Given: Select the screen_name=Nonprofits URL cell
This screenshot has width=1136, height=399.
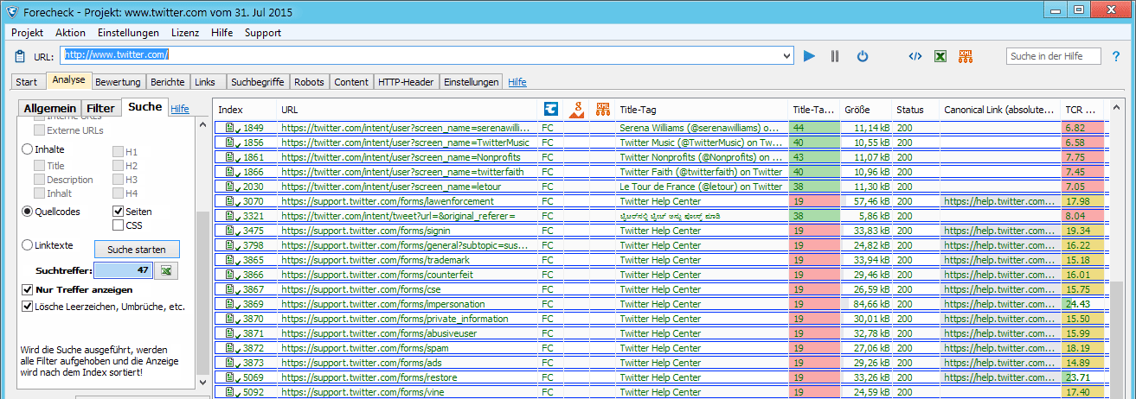Looking at the screenshot, I should point(407,156).
